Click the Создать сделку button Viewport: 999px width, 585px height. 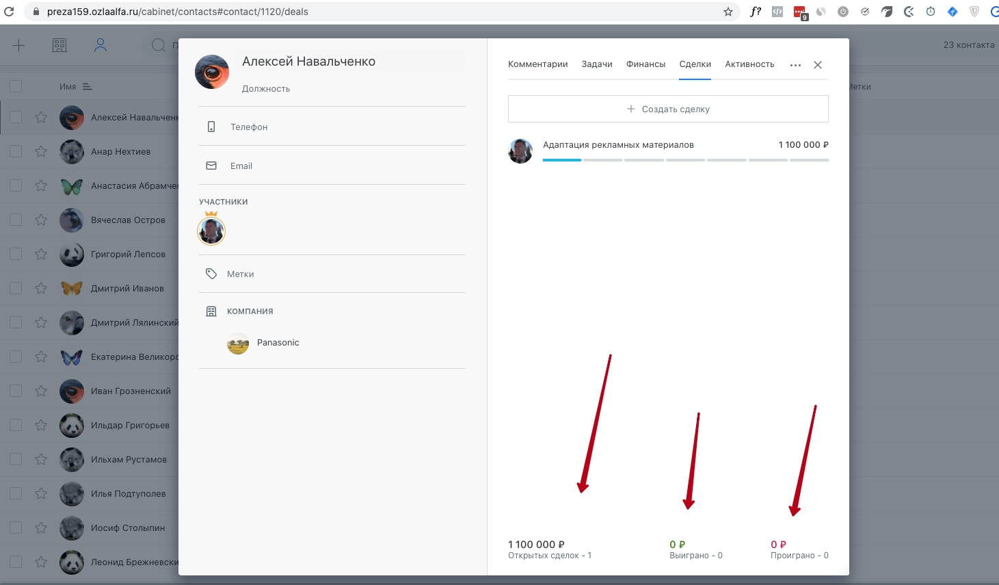coord(668,109)
